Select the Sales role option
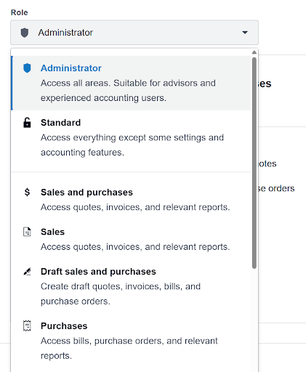This screenshot has width=306, height=372. (x=131, y=239)
